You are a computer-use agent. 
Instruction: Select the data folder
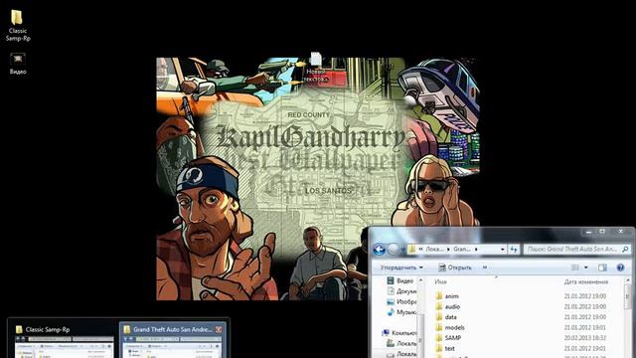tap(446, 317)
